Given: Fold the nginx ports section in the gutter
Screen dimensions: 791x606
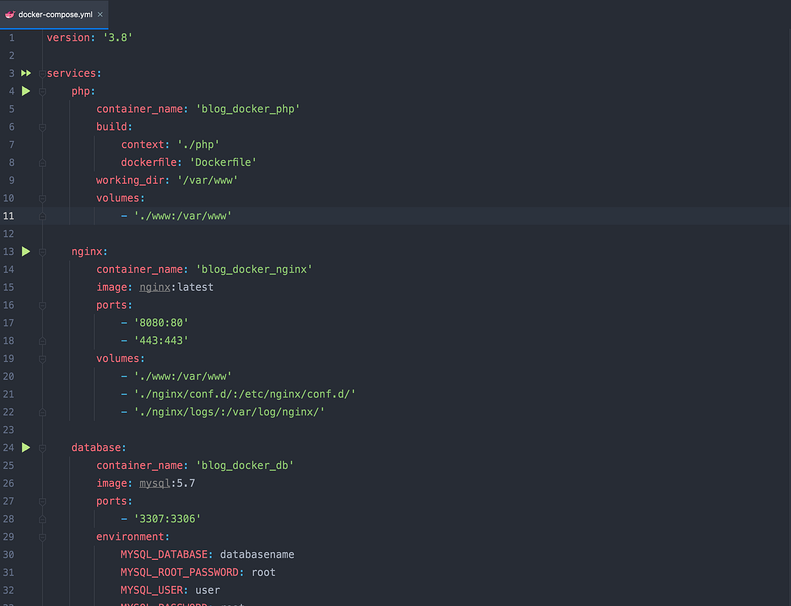Looking at the screenshot, I should coord(42,305).
